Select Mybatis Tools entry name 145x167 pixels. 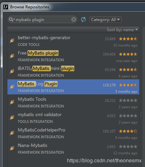point(32,99)
